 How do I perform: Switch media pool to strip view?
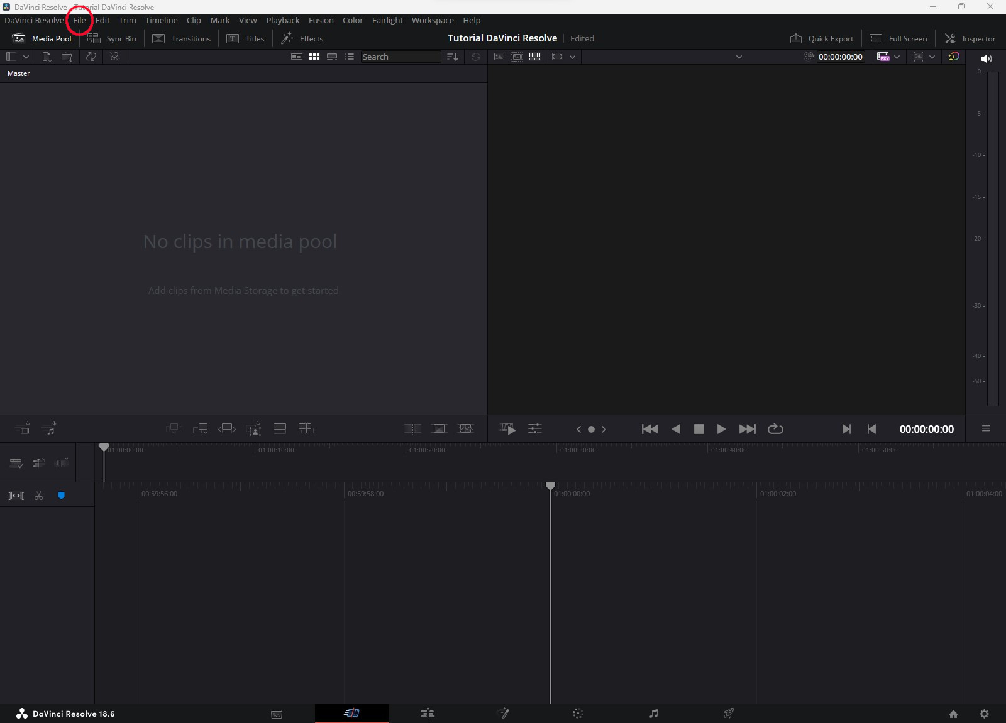(332, 57)
